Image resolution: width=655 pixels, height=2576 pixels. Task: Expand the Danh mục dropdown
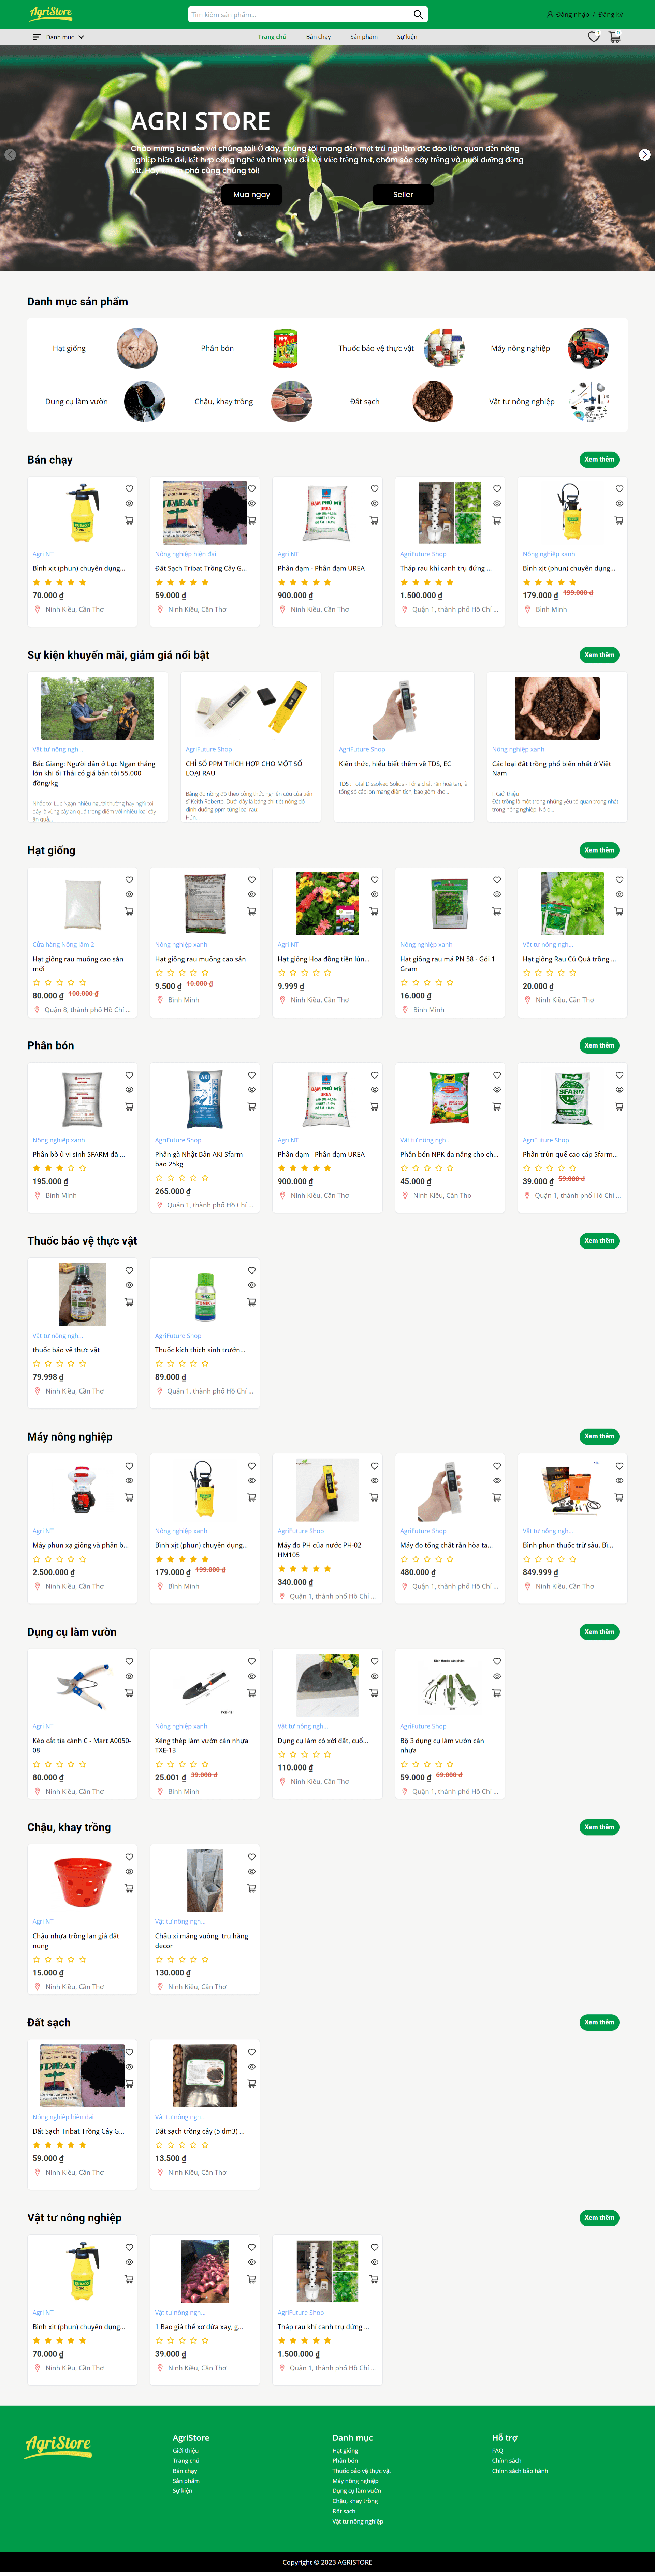click(x=58, y=37)
